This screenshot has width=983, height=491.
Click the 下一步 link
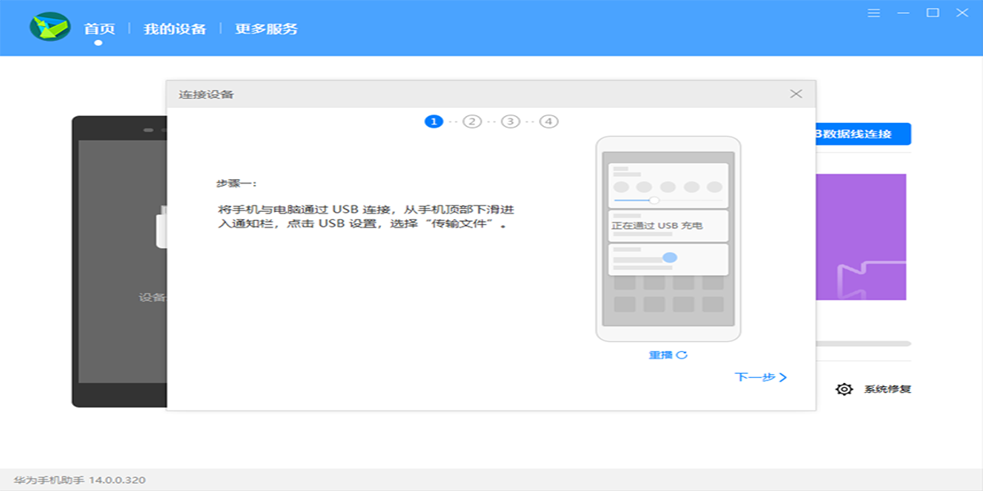tap(762, 377)
